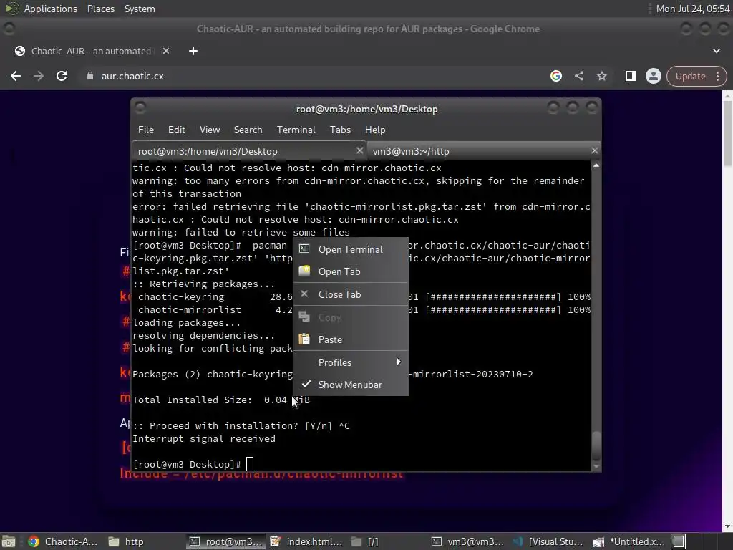Bookmark this page with the star icon

[601, 76]
